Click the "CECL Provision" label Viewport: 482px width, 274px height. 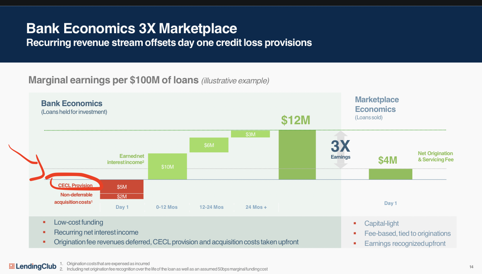coord(75,186)
